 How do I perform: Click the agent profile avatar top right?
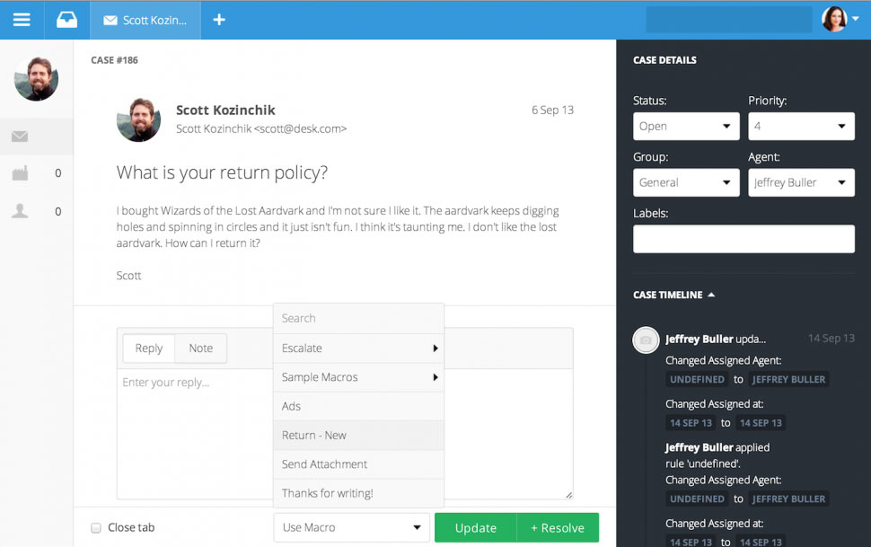click(835, 19)
